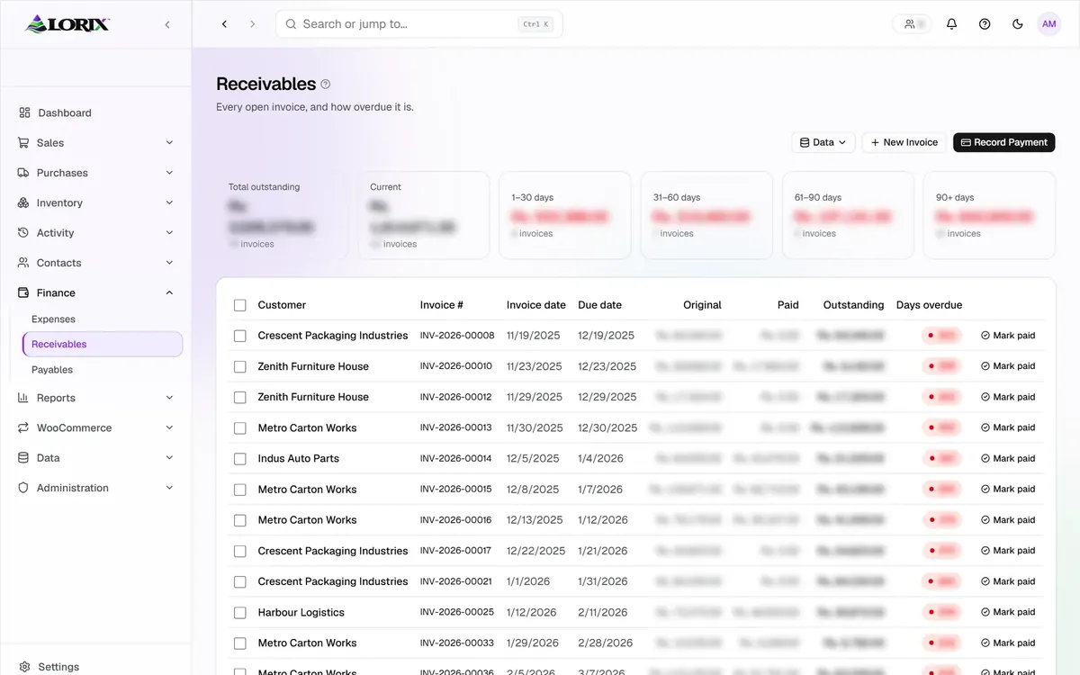The width and height of the screenshot is (1080, 675).
Task: Click the Administration shield icon
Action: (x=23, y=488)
